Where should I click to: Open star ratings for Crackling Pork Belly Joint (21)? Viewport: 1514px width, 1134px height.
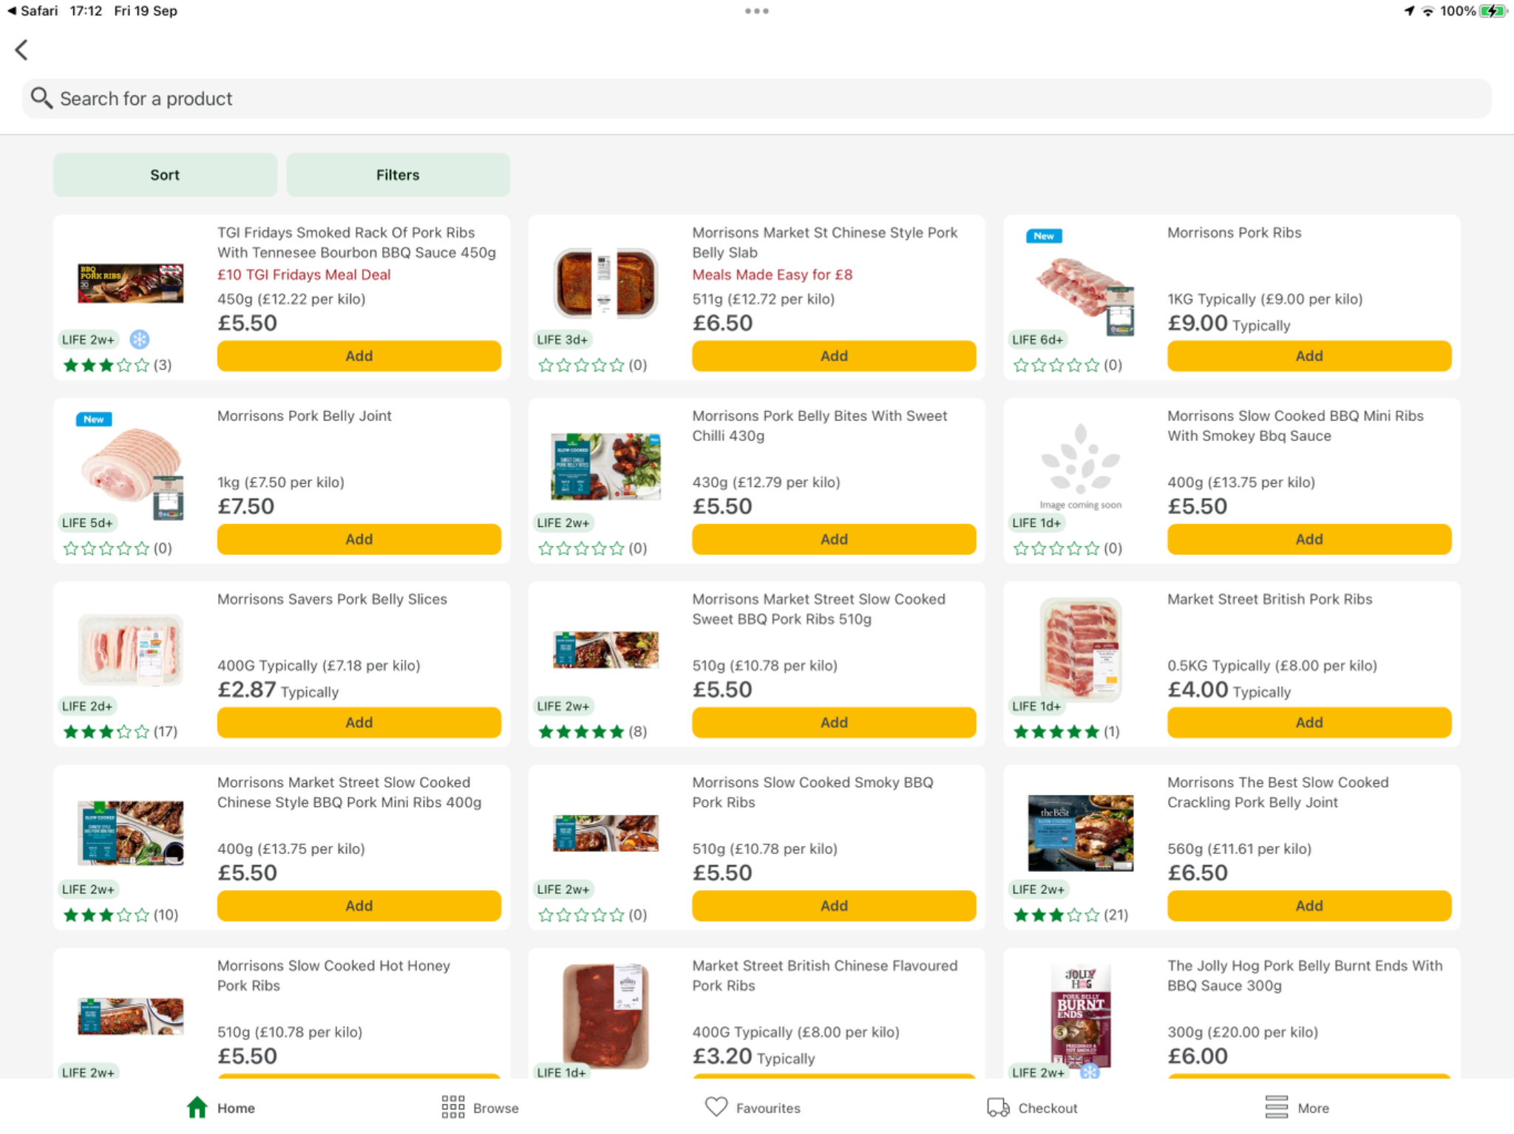coord(1070,915)
